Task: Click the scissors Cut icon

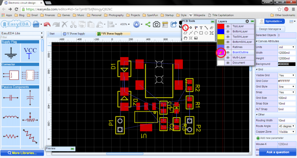Action: click(x=73, y=24)
